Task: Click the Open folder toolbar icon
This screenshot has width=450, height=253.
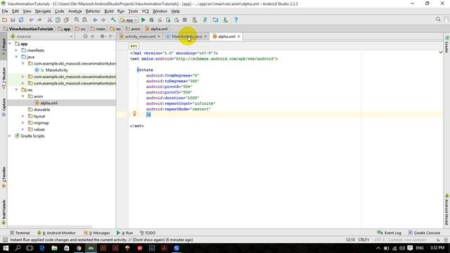Action: (5, 20)
